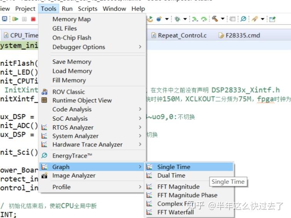Open the Window menu
The height and width of the screenshot is (218, 291).
tap(114, 9)
